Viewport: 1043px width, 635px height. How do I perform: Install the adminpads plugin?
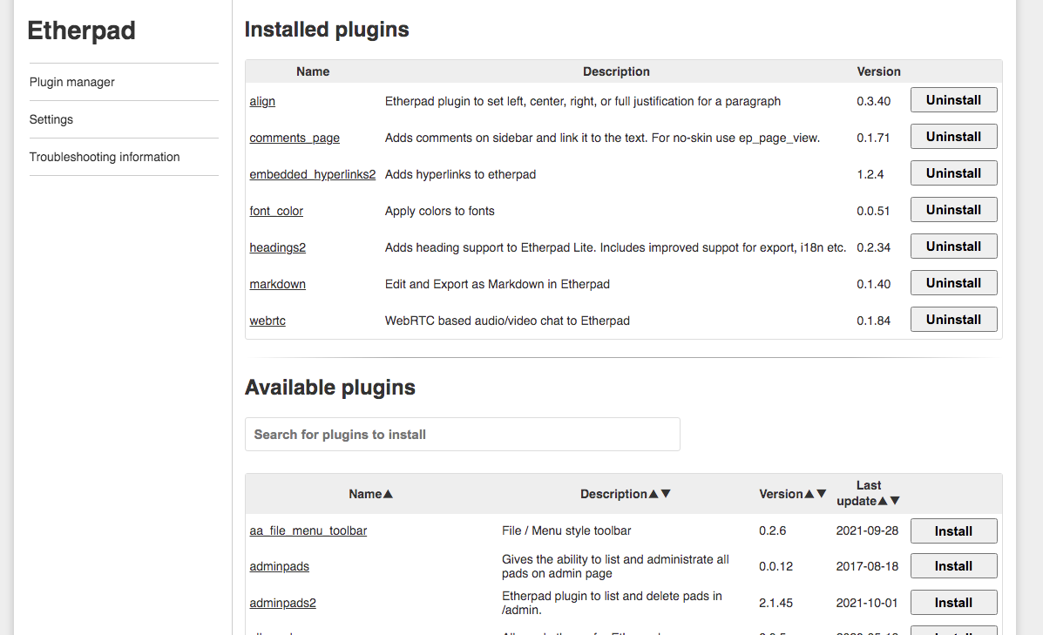(x=953, y=566)
